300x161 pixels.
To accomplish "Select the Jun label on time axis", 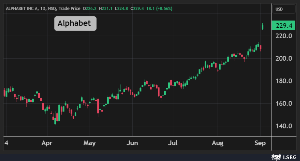I will coord(132,143).
